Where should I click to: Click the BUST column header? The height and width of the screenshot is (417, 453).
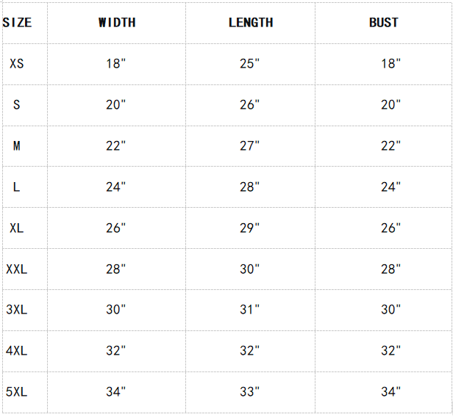tap(383, 23)
